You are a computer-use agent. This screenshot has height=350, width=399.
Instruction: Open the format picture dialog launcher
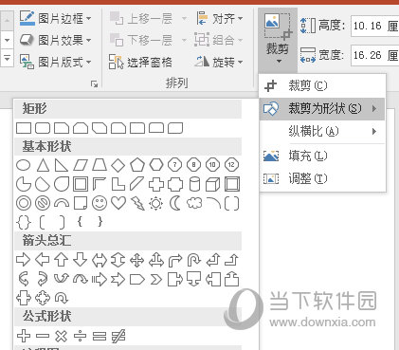pos(94,84)
